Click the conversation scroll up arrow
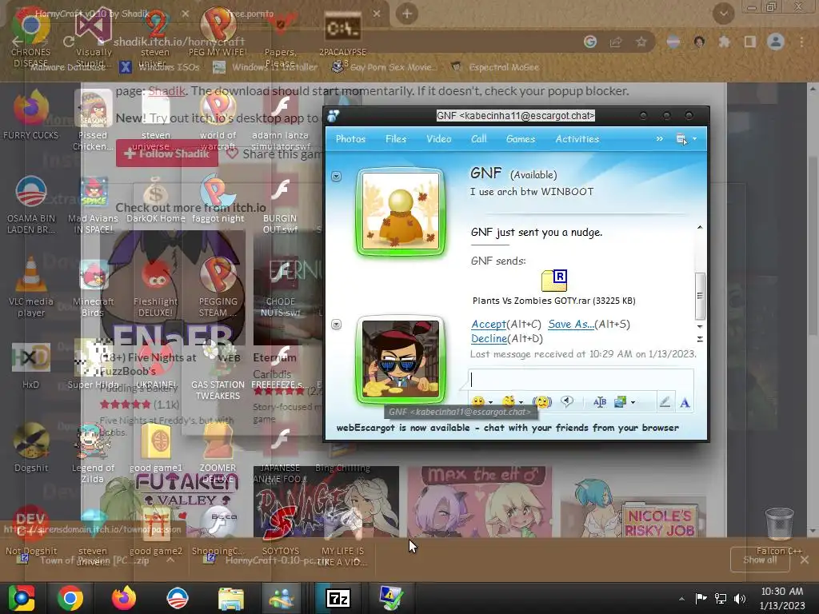The height and width of the screenshot is (614, 819). pyautogui.click(x=700, y=227)
